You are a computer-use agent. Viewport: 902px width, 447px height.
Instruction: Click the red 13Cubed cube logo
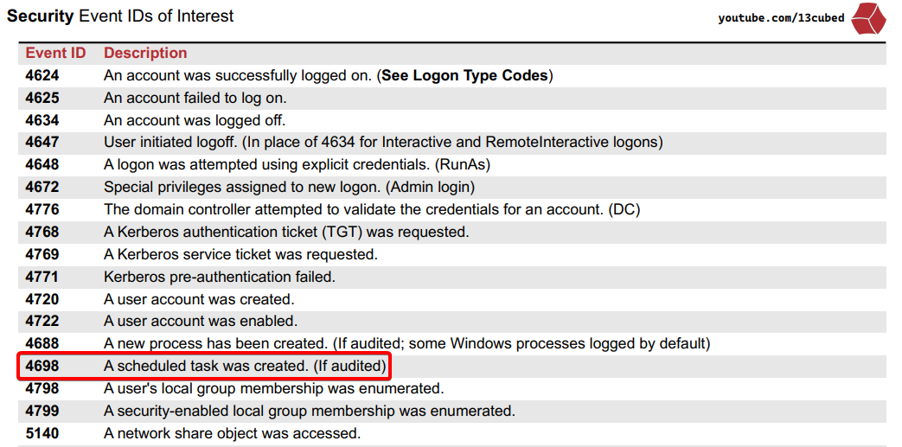(x=868, y=18)
